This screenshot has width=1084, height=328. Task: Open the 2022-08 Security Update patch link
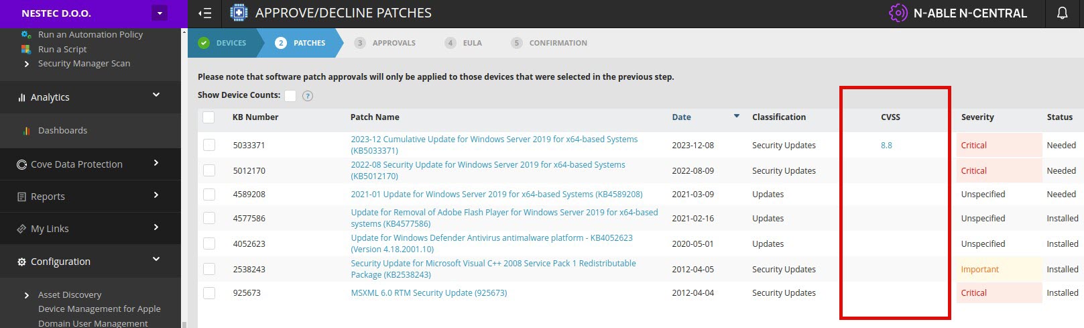coord(488,170)
